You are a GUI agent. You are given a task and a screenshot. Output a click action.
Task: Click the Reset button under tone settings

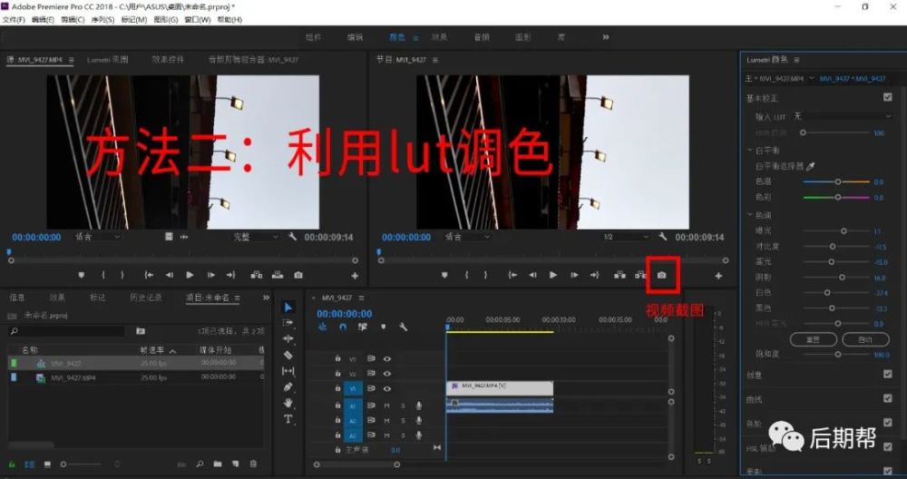coord(814,339)
